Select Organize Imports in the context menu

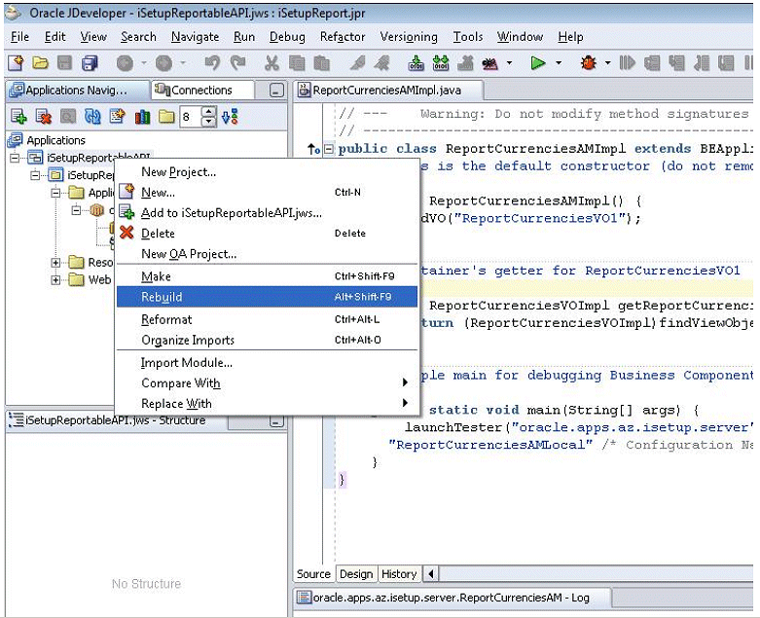[x=267, y=340]
